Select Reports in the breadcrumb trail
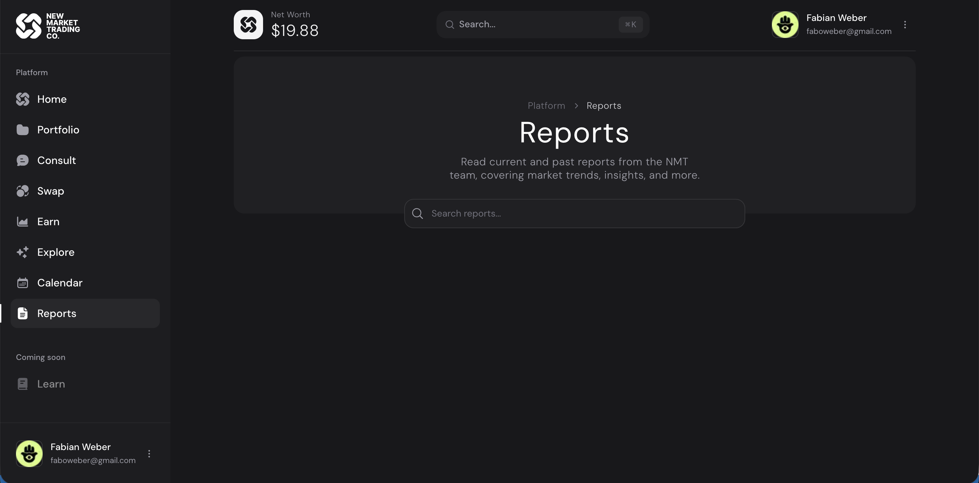The width and height of the screenshot is (979, 483). pos(603,105)
